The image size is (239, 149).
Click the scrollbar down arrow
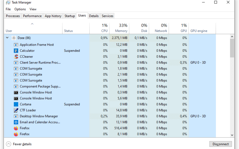point(232,135)
